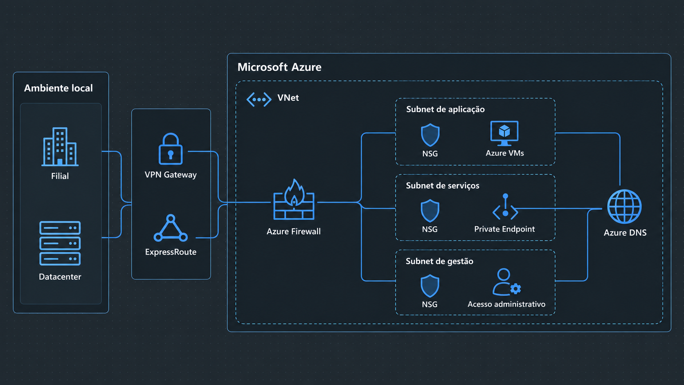Select the 'Datacenter' label text
Viewport: 684px width, 385px height.
pyautogui.click(x=60, y=277)
